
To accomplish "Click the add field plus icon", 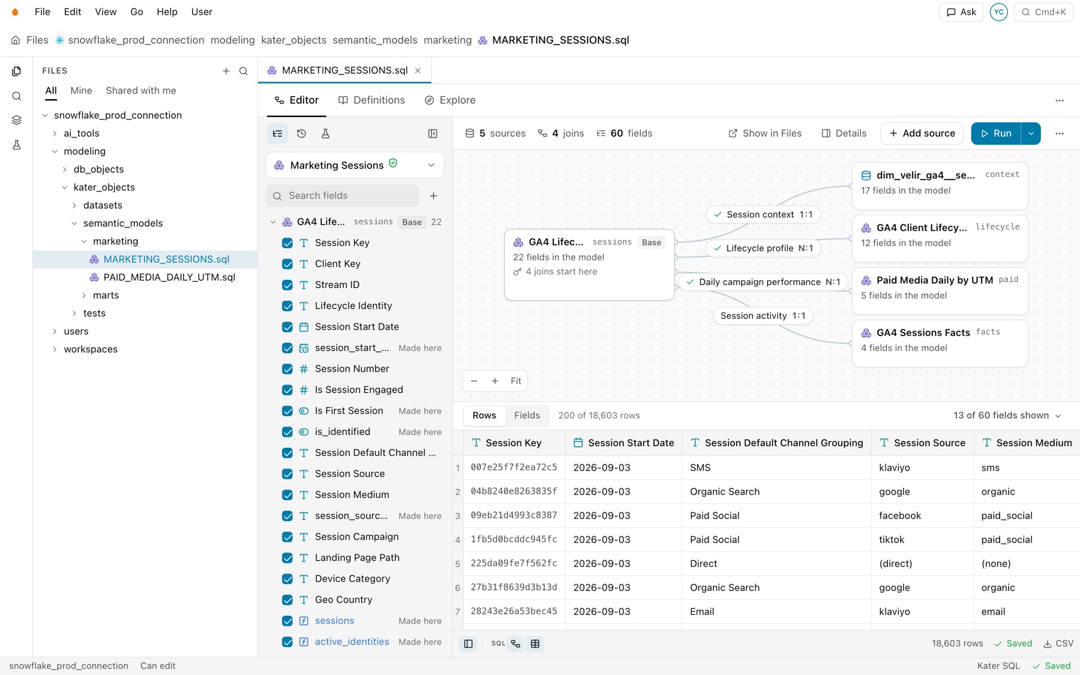I will tap(433, 196).
